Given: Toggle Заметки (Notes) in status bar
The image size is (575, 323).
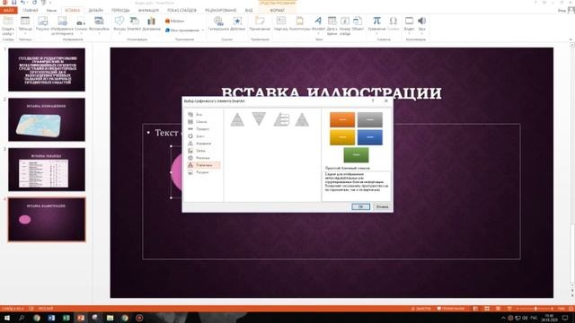Looking at the screenshot, I should coord(421,309).
